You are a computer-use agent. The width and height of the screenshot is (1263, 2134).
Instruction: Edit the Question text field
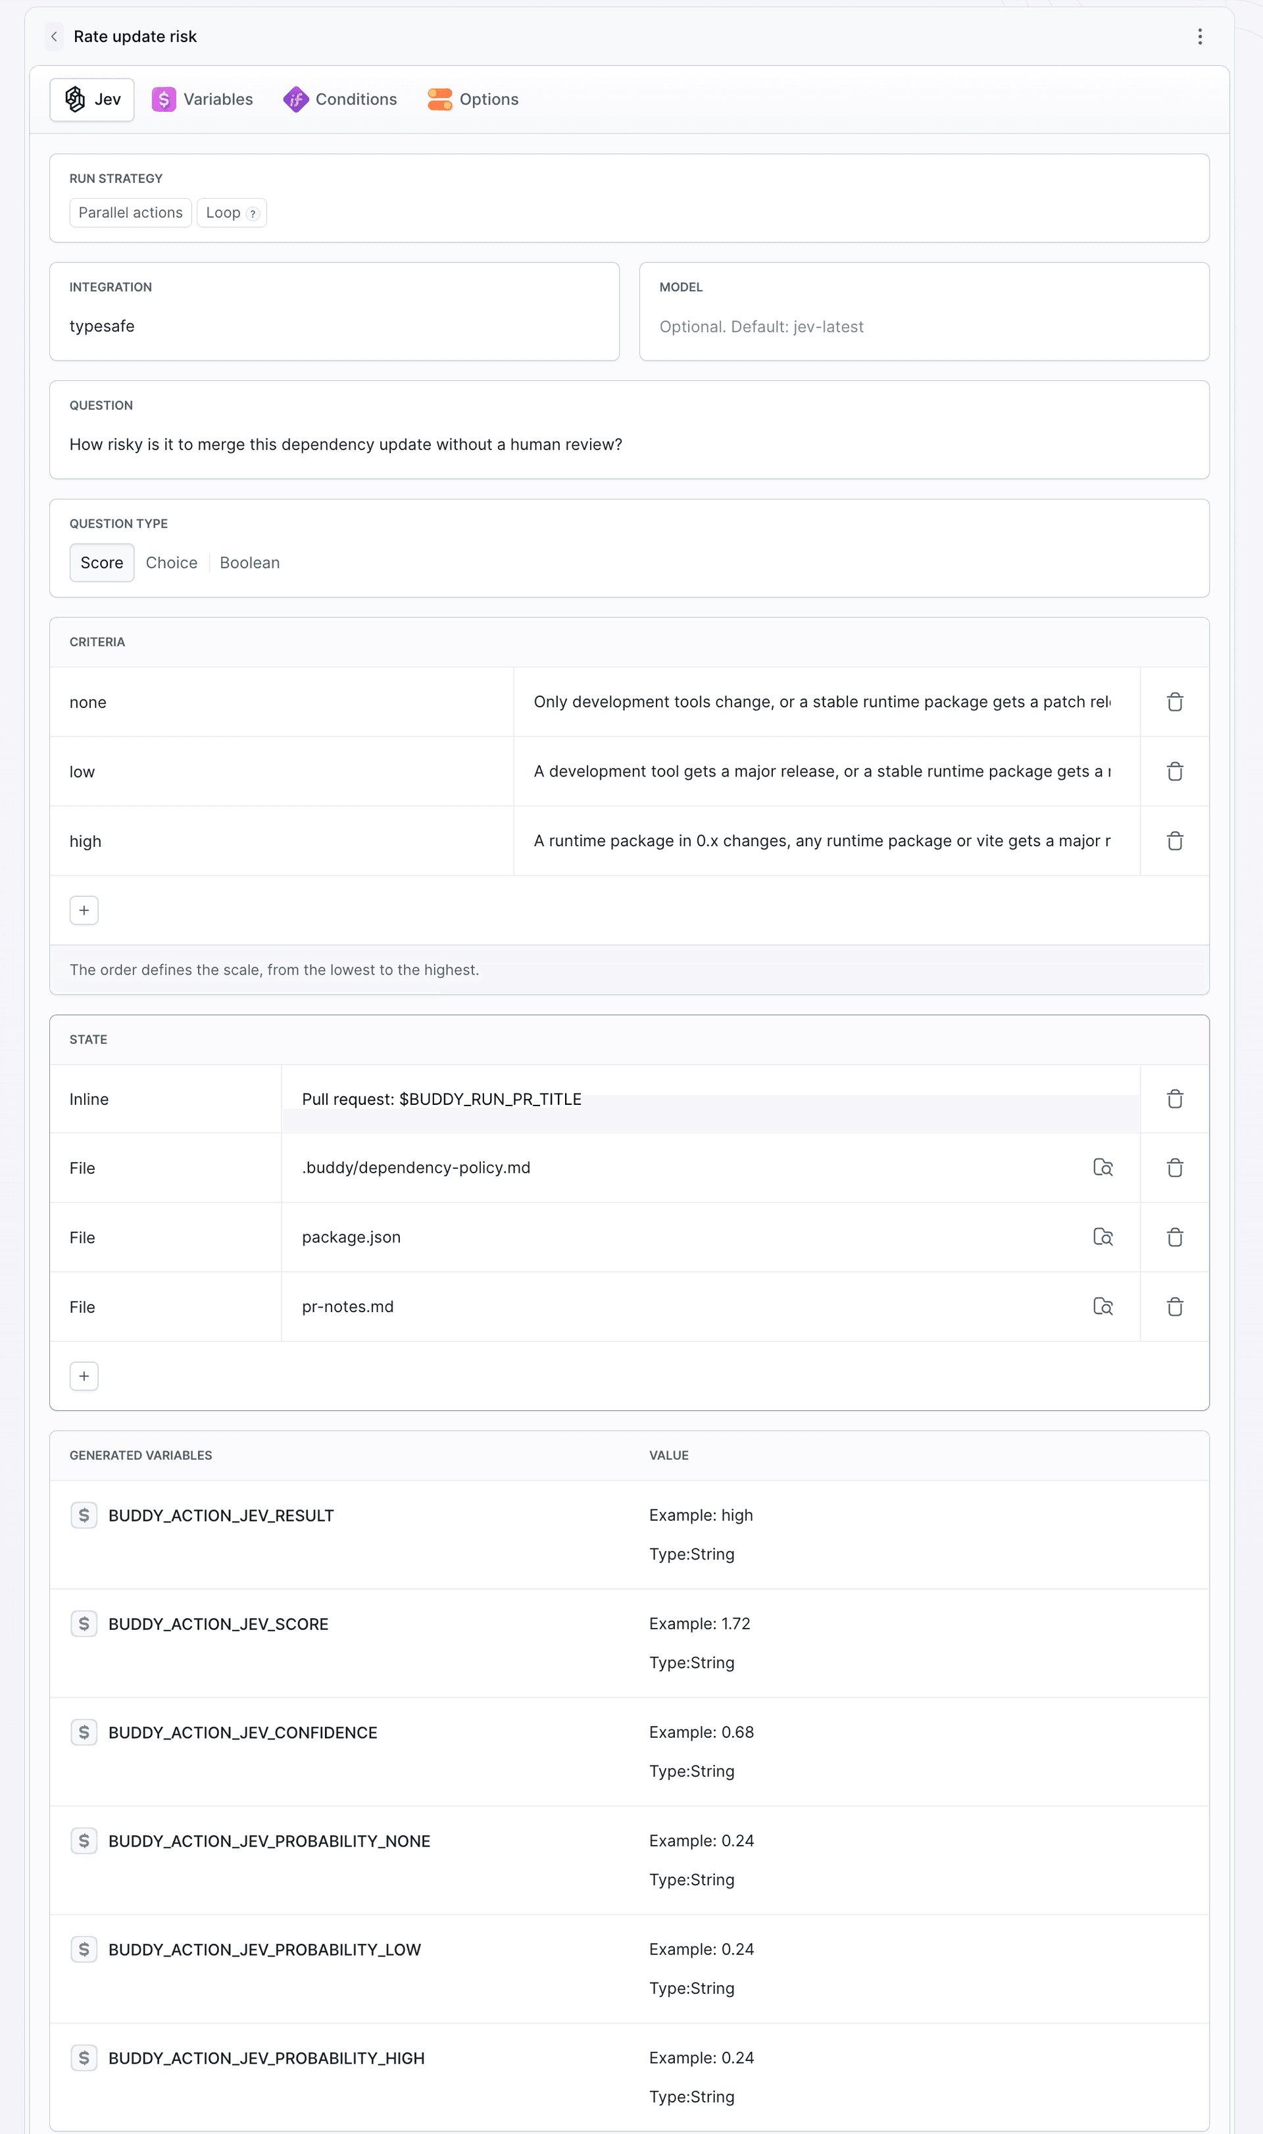pos(630,430)
